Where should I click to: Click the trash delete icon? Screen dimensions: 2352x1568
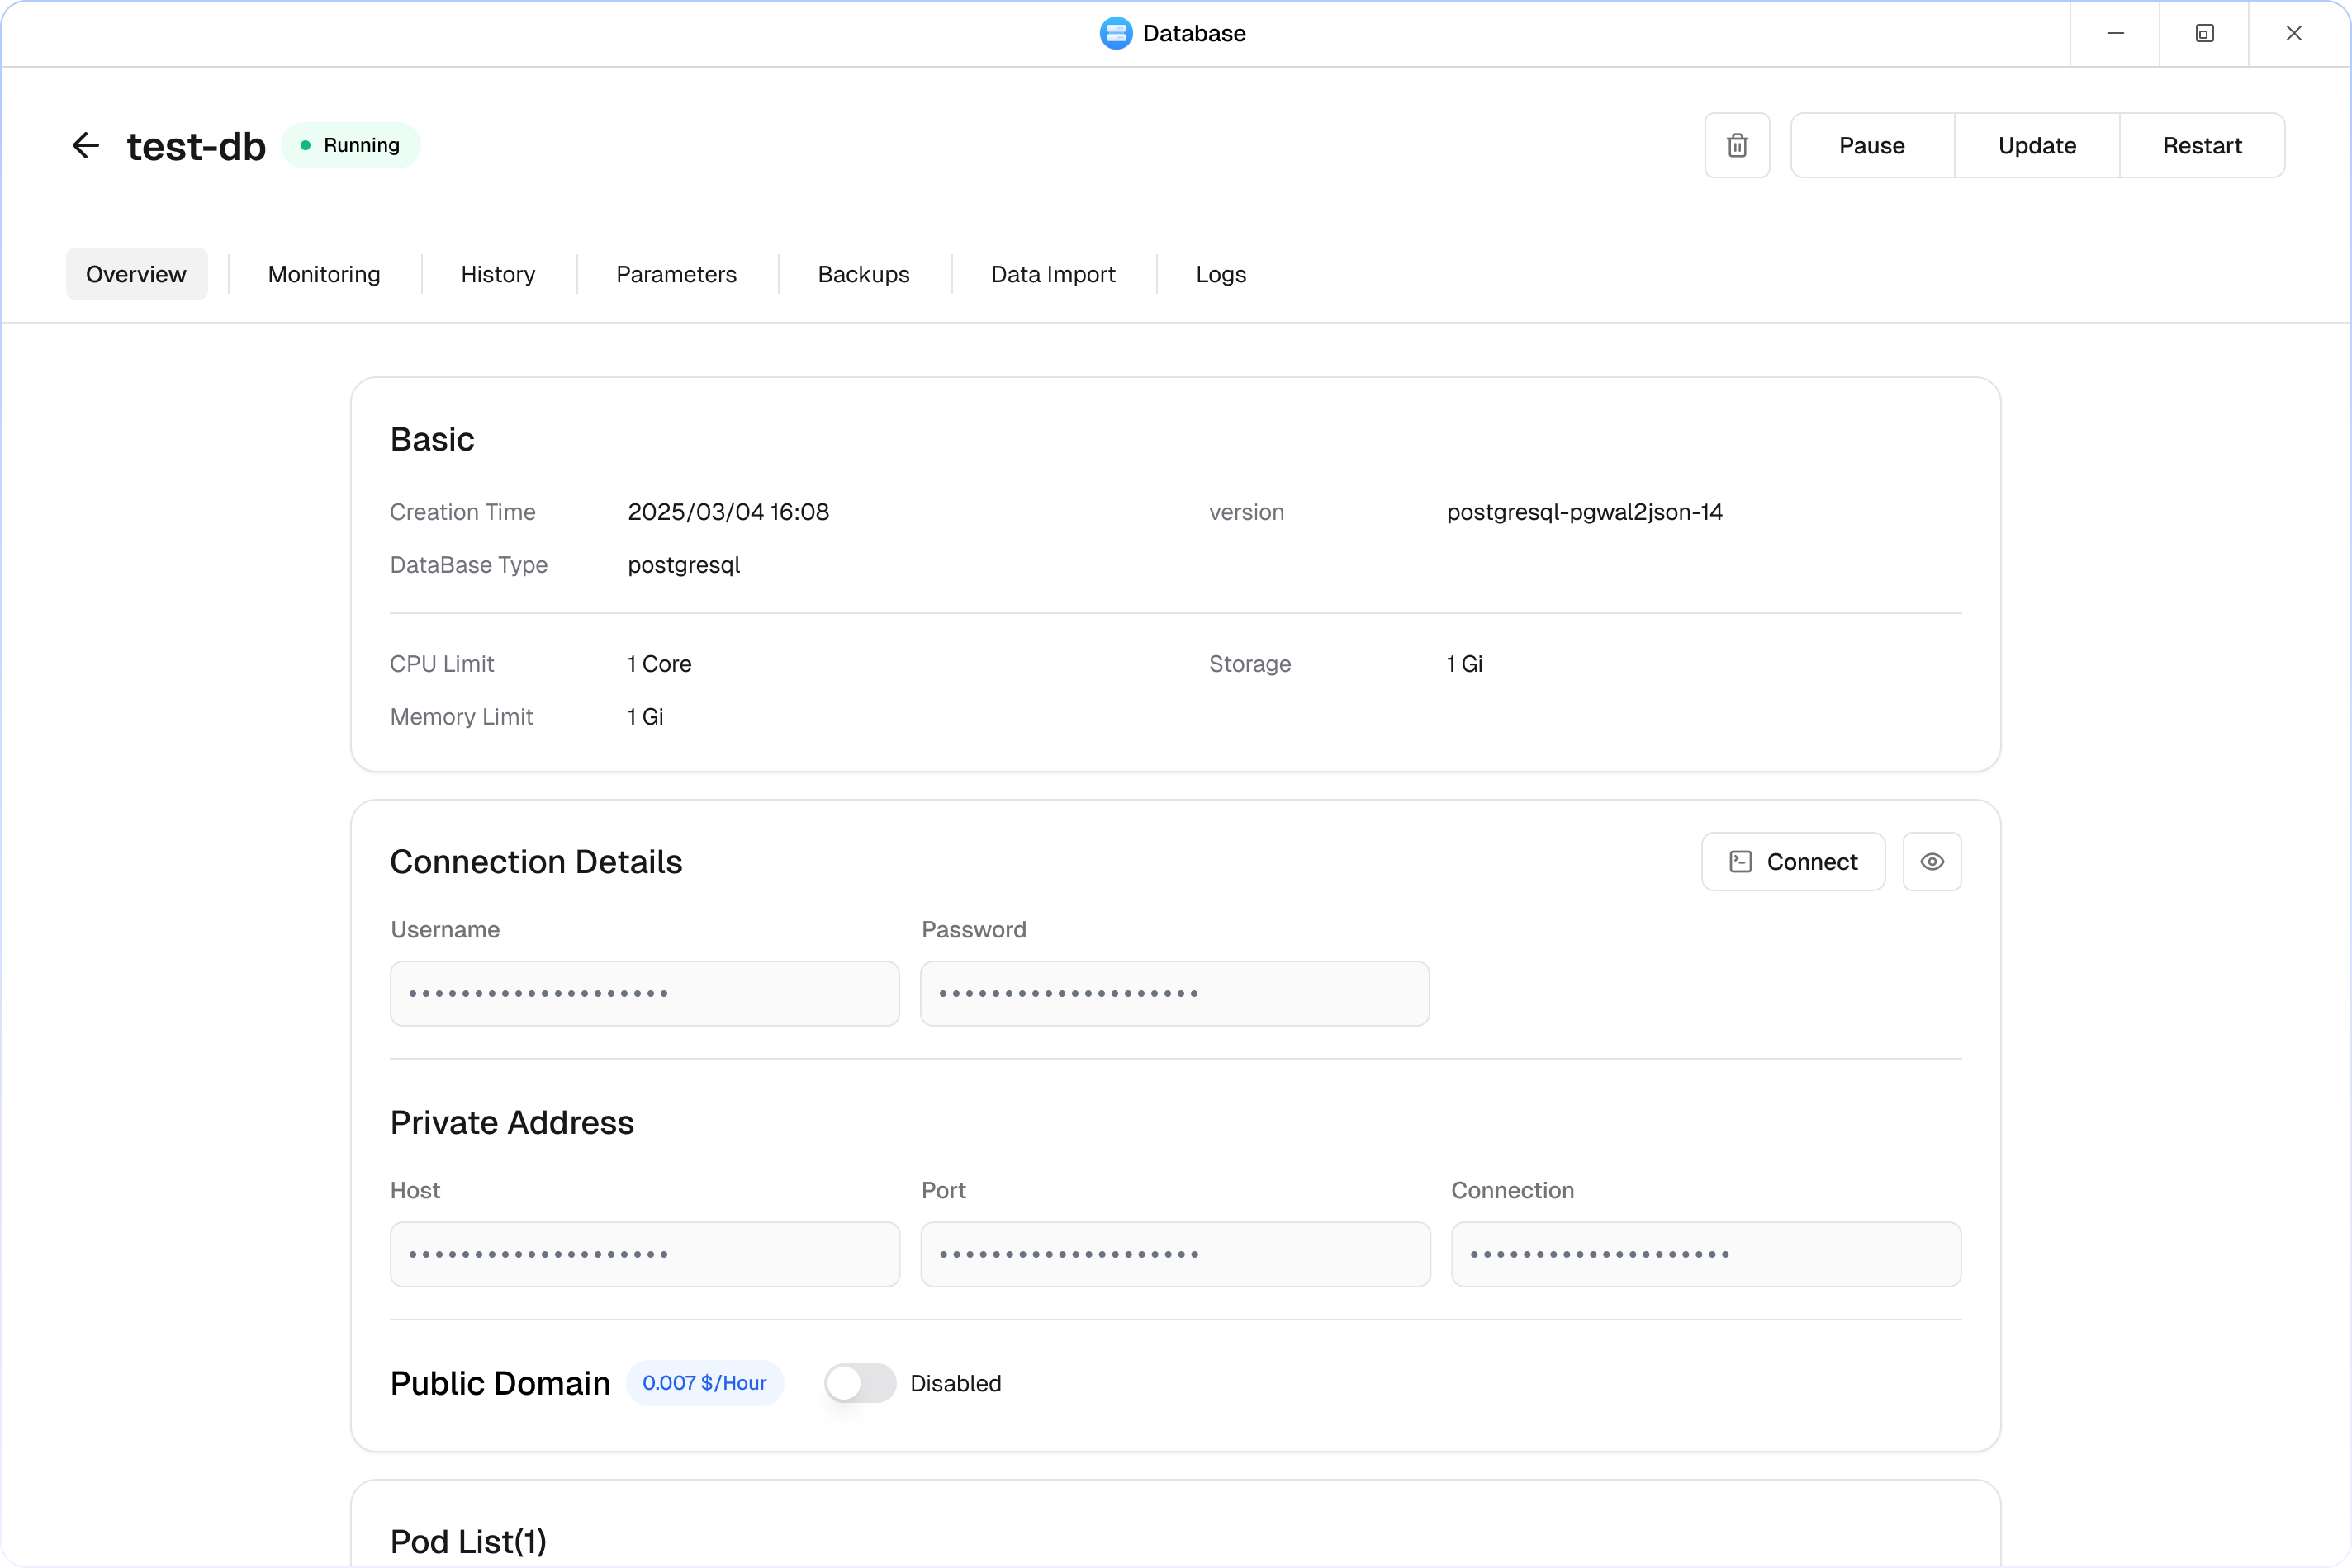(x=1737, y=146)
